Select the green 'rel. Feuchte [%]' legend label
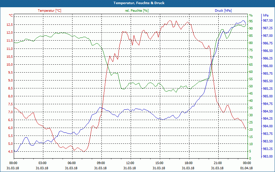This screenshot has width=275, height=172. [137, 11]
